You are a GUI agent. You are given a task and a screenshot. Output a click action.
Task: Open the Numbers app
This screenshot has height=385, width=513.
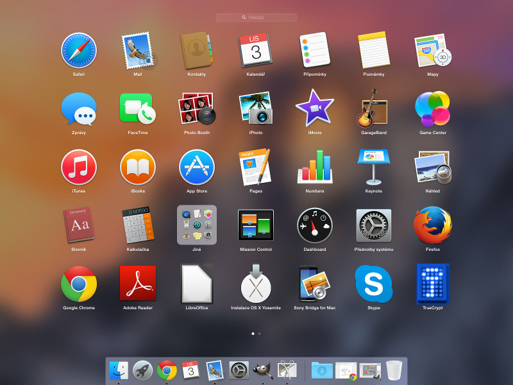[x=315, y=167]
